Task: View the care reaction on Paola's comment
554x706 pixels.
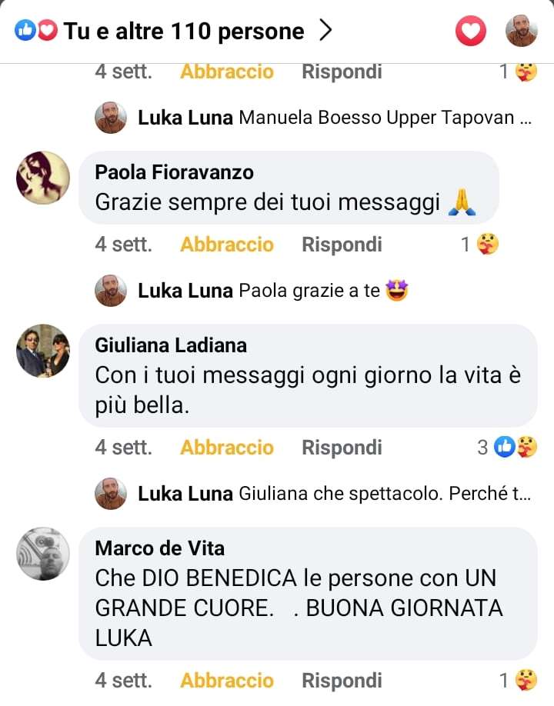Action: (480, 245)
